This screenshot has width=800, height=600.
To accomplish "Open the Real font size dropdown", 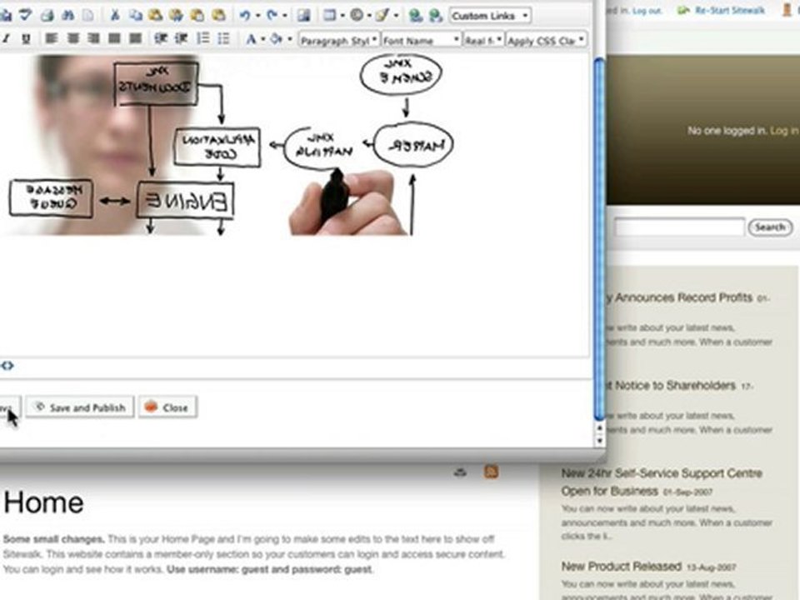I will (483, 40).
